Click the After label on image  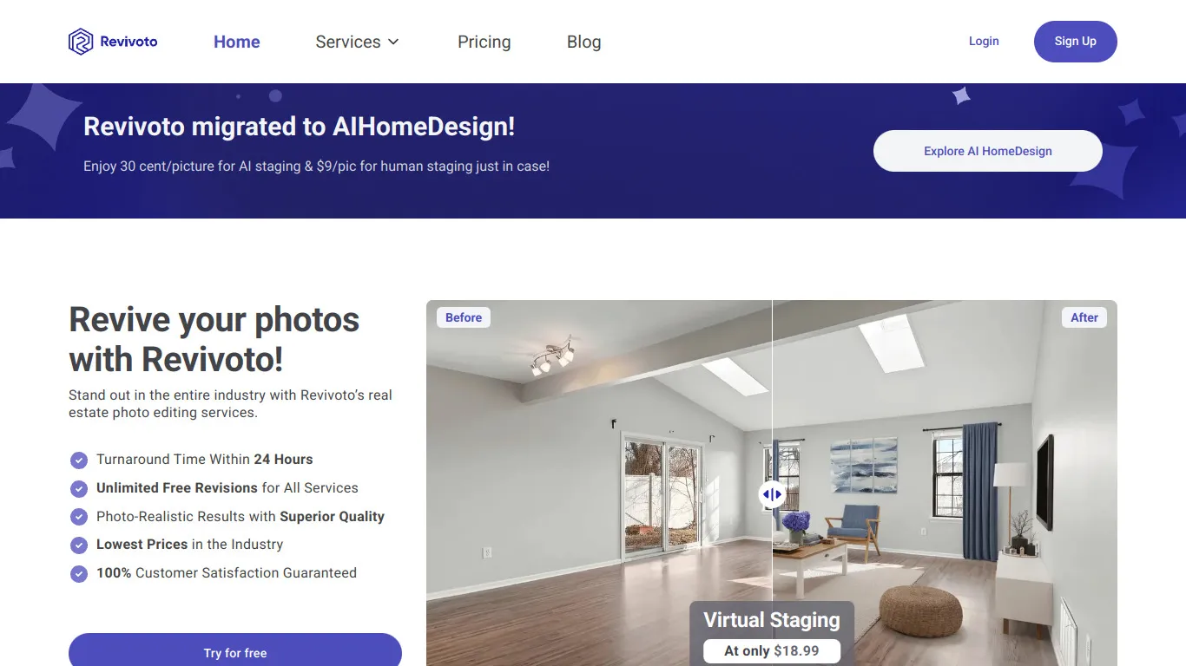(x=1084, y=317)
